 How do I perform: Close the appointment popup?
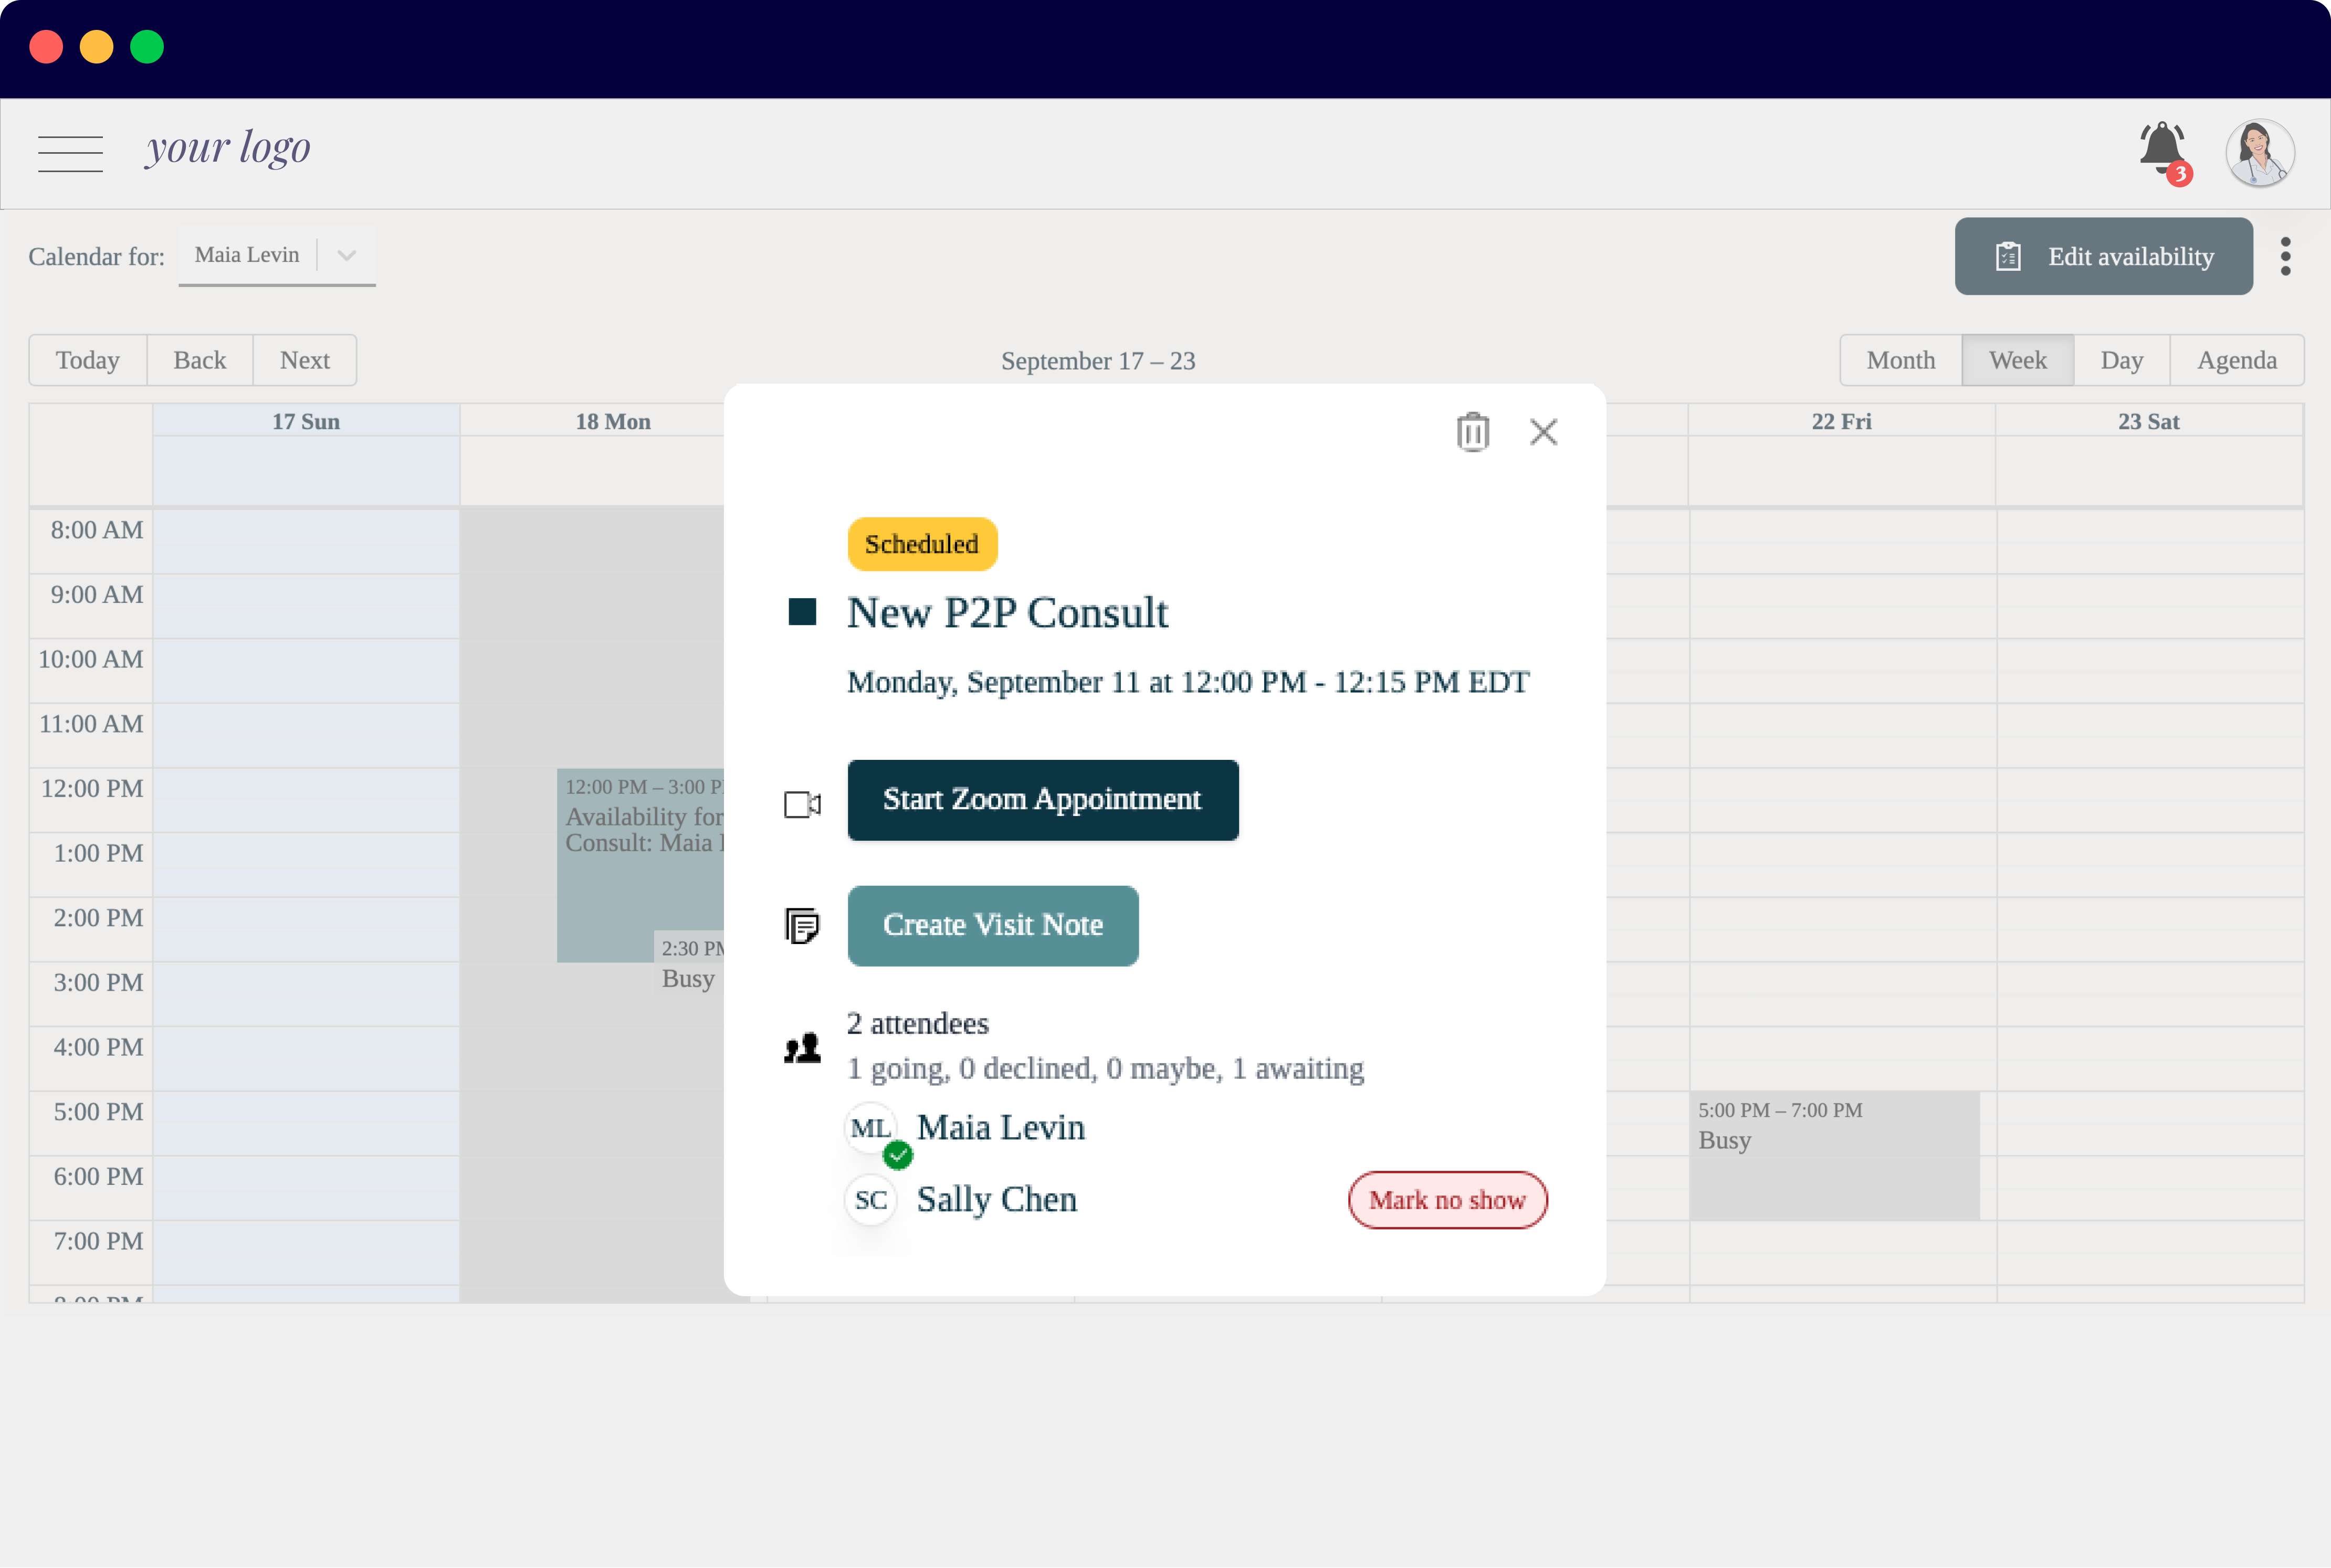[x=1543, y=432]
